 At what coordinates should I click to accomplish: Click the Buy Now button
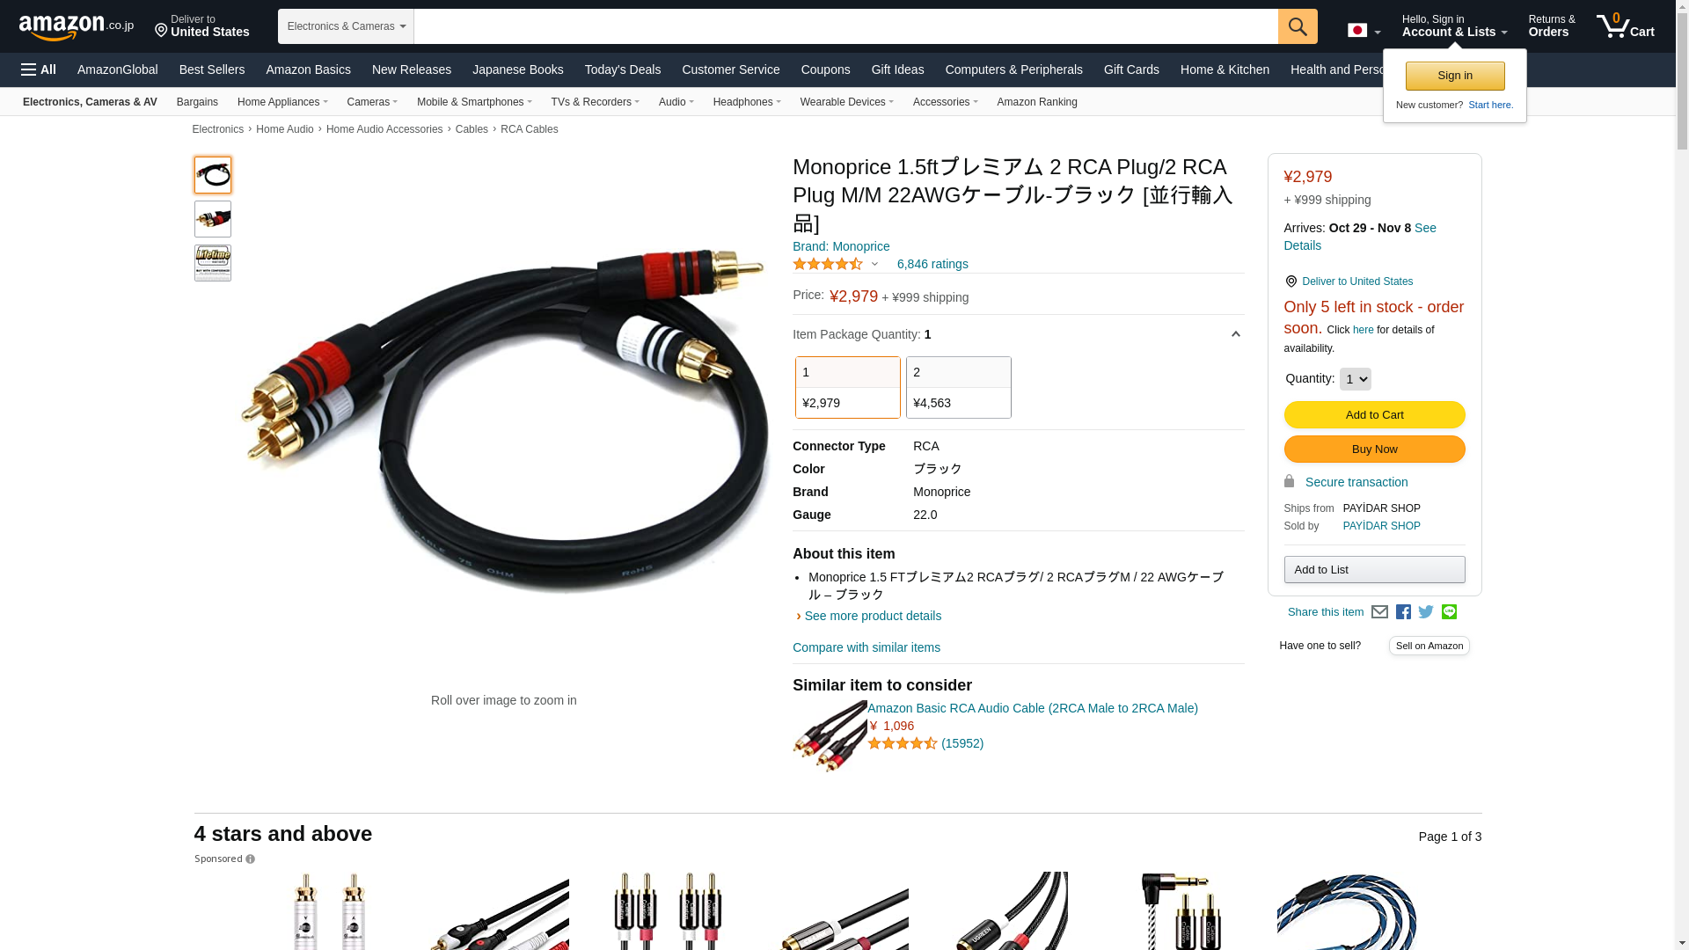[x=1374, y=449]
